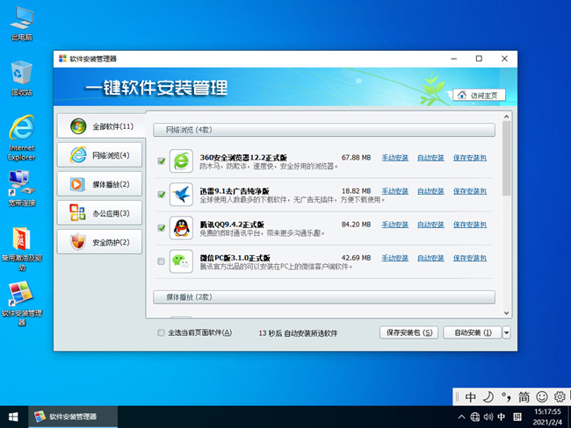This screenshot has height=428, width=571.
Task: Select 网络浏览(4) category tab
Action: 99,155
